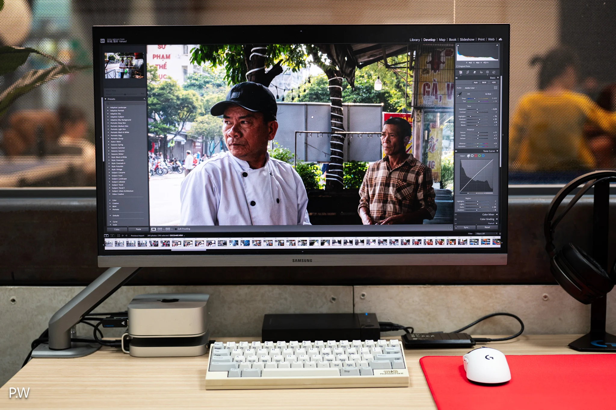The image size is (616, 410).
Task: Select the Crop overlay tool
Action: pos(468,72)
